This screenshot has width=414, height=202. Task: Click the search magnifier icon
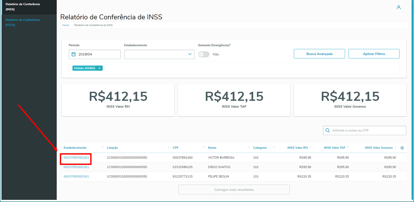point(328,130)
